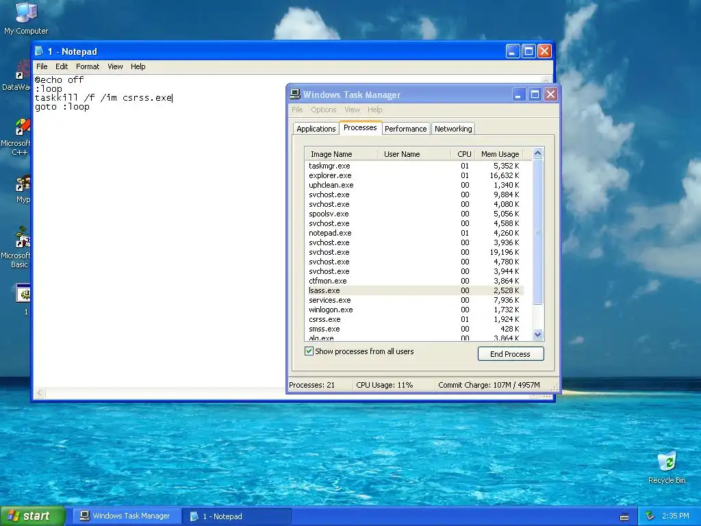Sort by Image Name column header
This screenshot has width=701, height=526.
tap(341, 154)
